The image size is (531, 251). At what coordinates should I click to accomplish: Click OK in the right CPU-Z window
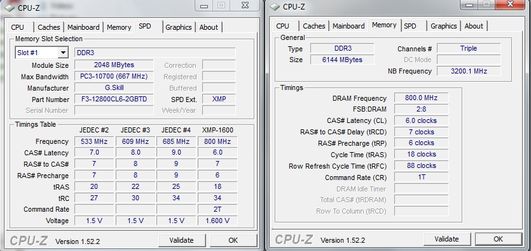(x=498, y=239)
